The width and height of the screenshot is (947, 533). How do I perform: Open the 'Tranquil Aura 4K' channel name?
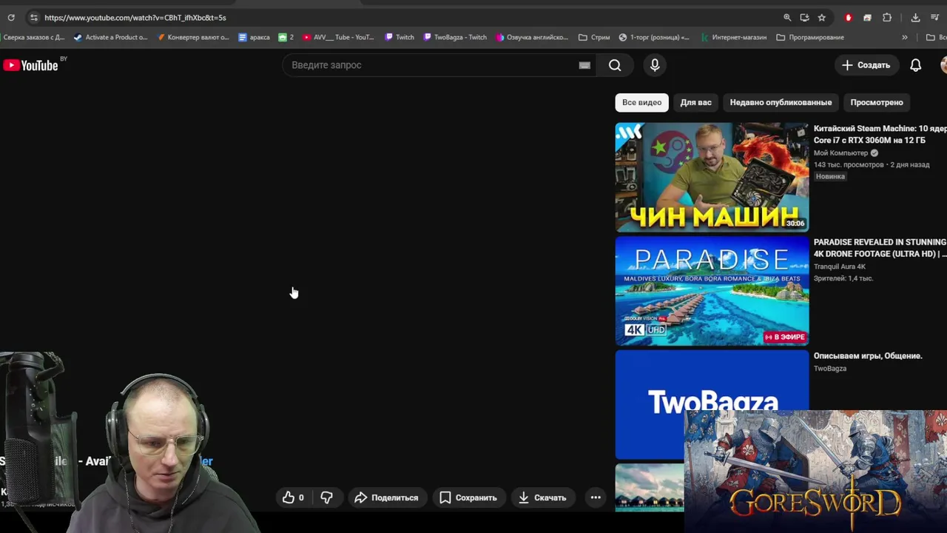coord(840,266)
